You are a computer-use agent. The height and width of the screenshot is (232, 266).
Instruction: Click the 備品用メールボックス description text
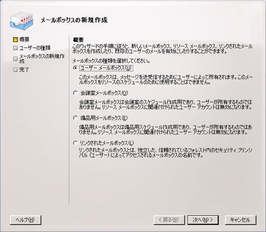point(165,130)
